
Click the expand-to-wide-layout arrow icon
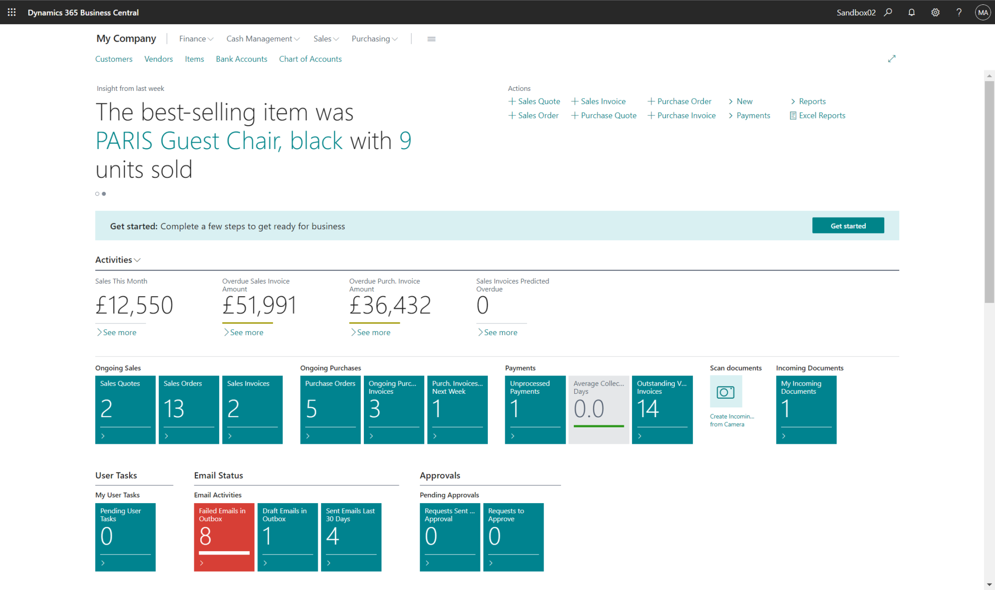coord(892,58)
